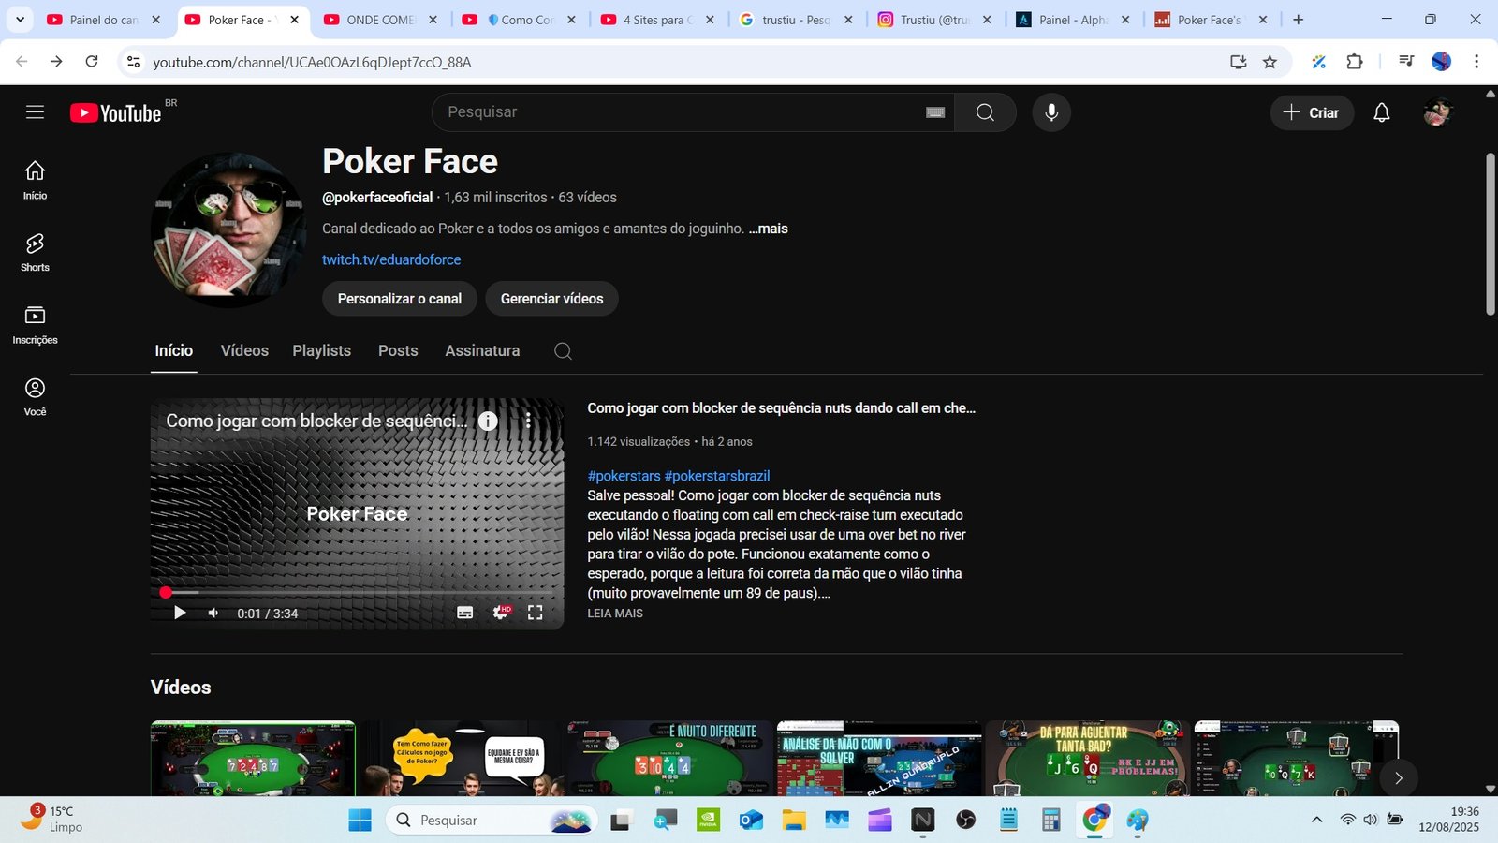Open twitch.tv/eduardoforce link

point(391,259)
